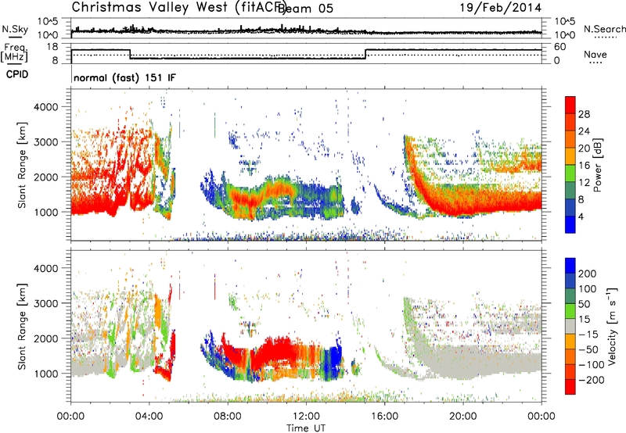Click the '16:00' time axis tick label

(x=384, y=417)
